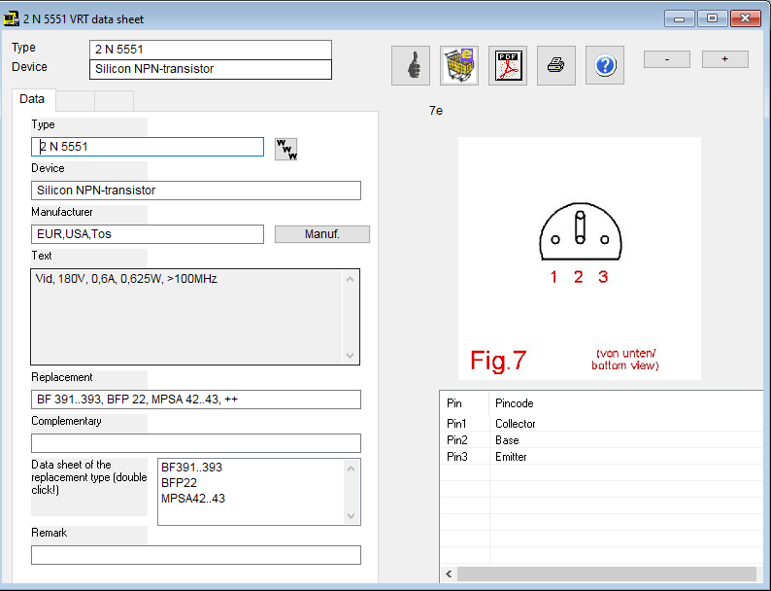This screenshot has height=591, width=771.
Task: Select the Emitter pincode cell
Action: [x=626, y=457]
